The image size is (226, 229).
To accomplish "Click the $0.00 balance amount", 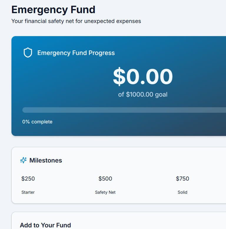I will click(143, 77).
